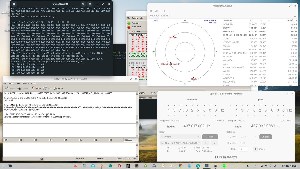Toggle the checkbox in the modem window
The width and height of the screenshot is (300, 169).
pyautogui.click(x=152, y=93)
